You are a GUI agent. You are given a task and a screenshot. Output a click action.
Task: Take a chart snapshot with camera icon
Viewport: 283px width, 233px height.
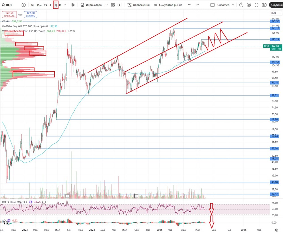264,5
